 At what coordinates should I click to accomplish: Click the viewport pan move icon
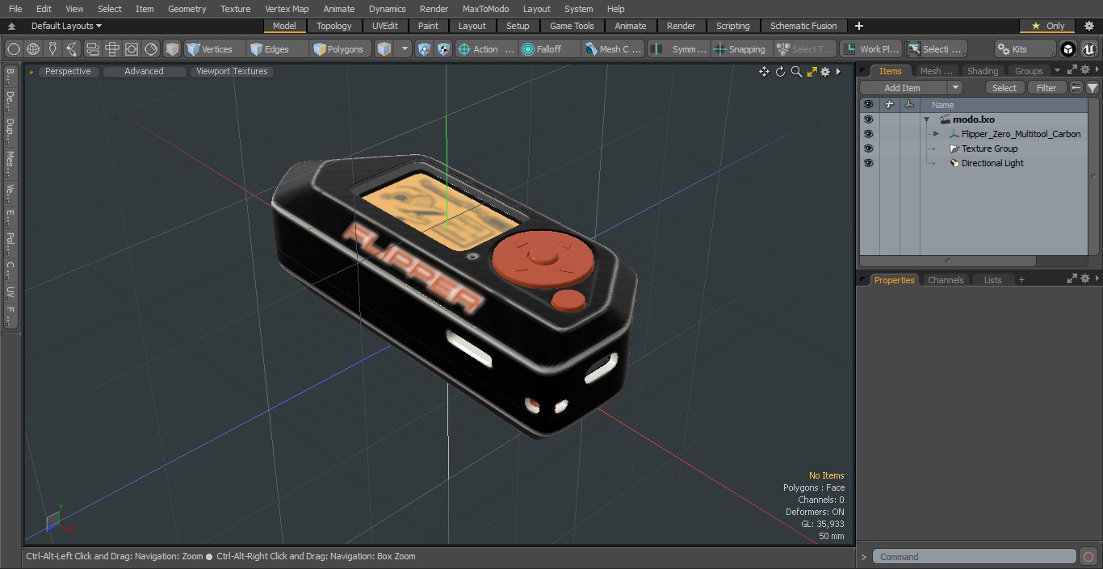coord(764,72)
